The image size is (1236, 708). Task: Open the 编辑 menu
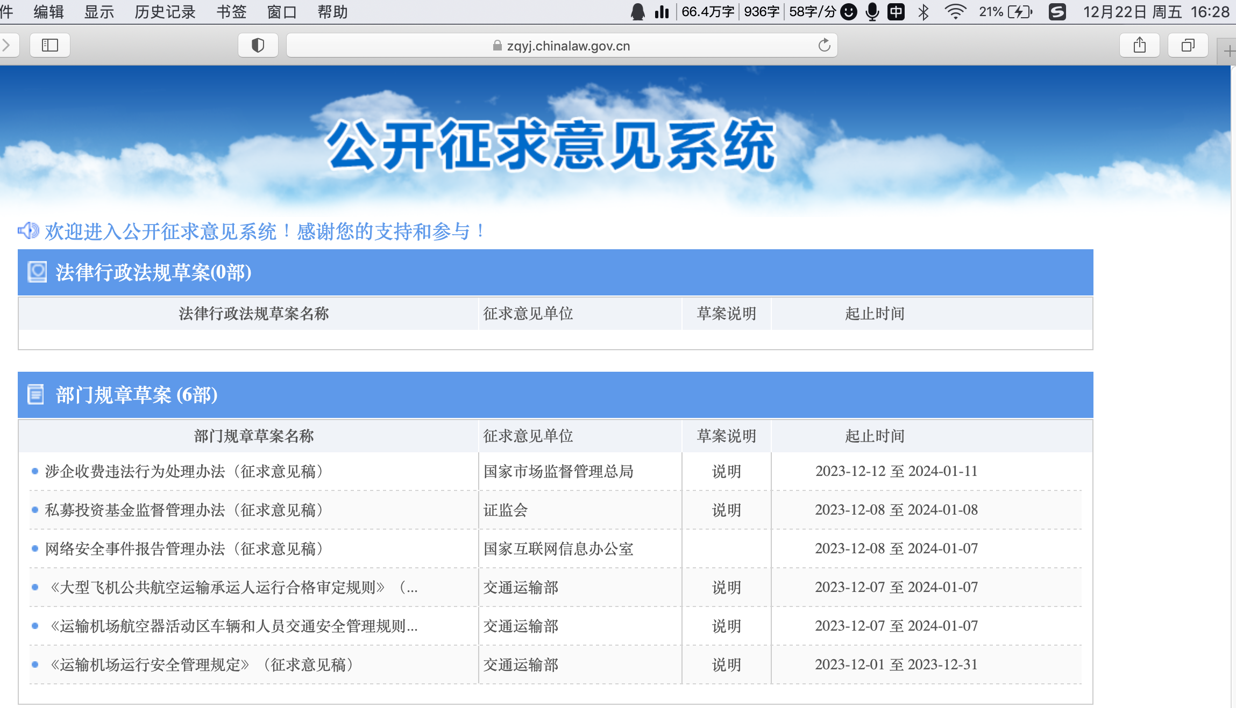(48, 12)
